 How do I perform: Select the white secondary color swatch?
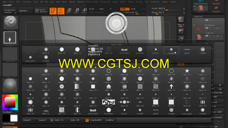pyautogui.click(x=14, y=118)
